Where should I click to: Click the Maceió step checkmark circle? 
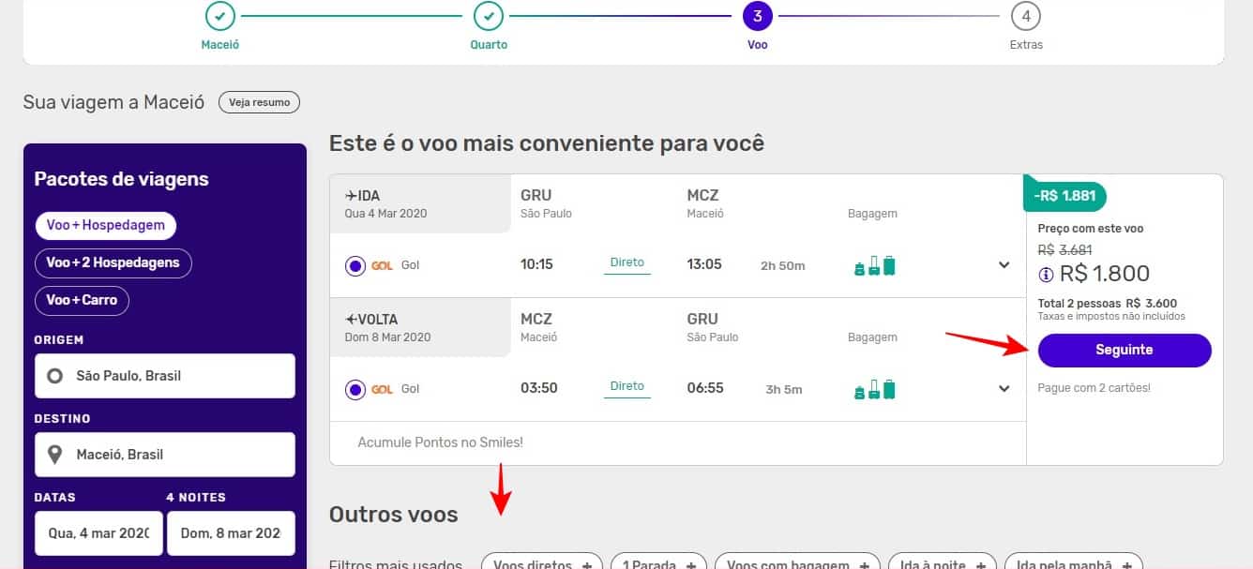(219, 16)
